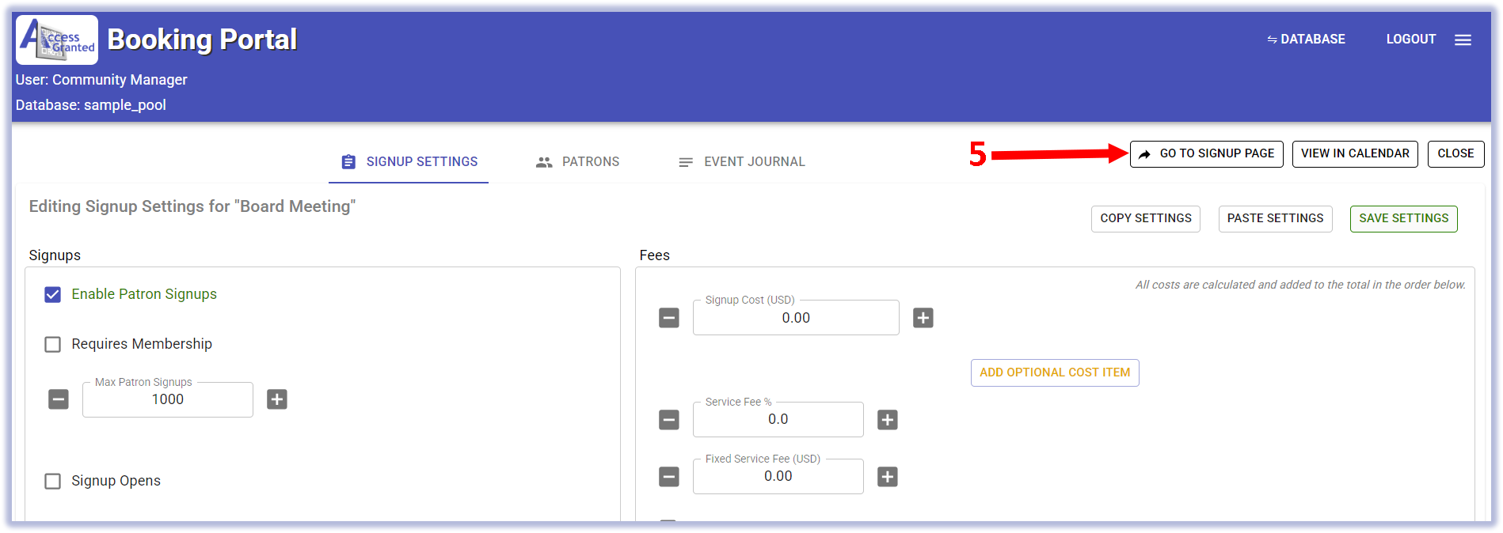Click the Access Granted logo
Screen dimensions: 1503x533
pyautogui.click(x=57, y=40)
